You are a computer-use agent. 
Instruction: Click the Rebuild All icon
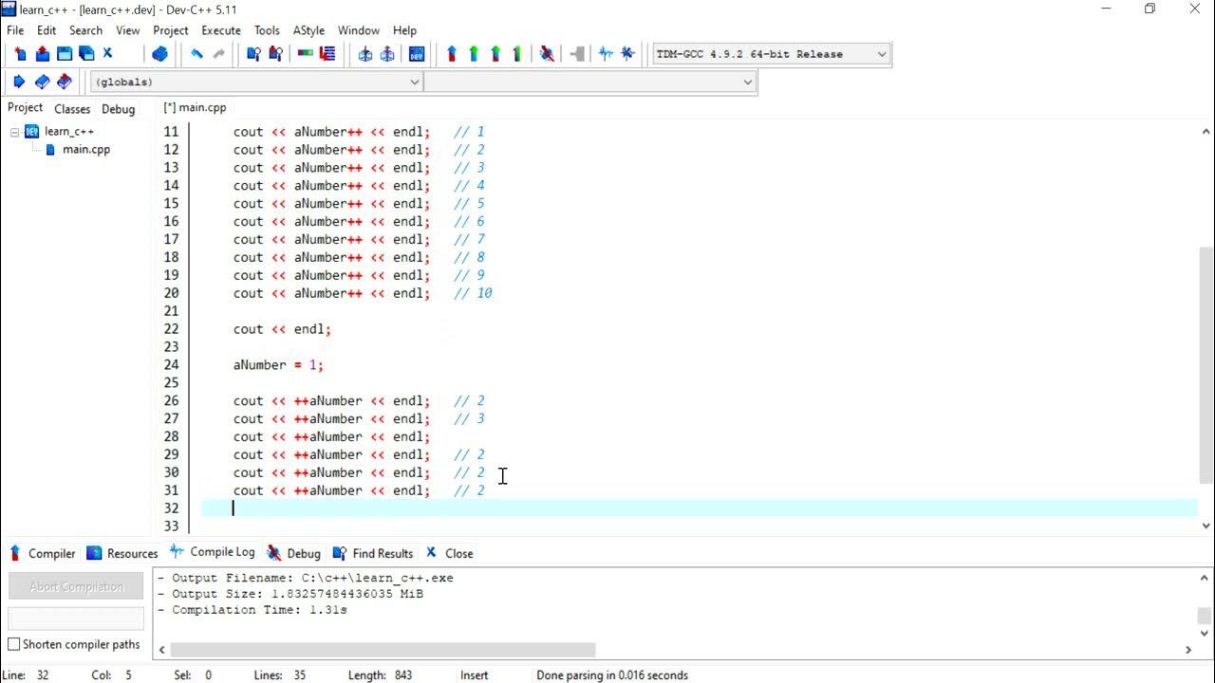point(517,54)
